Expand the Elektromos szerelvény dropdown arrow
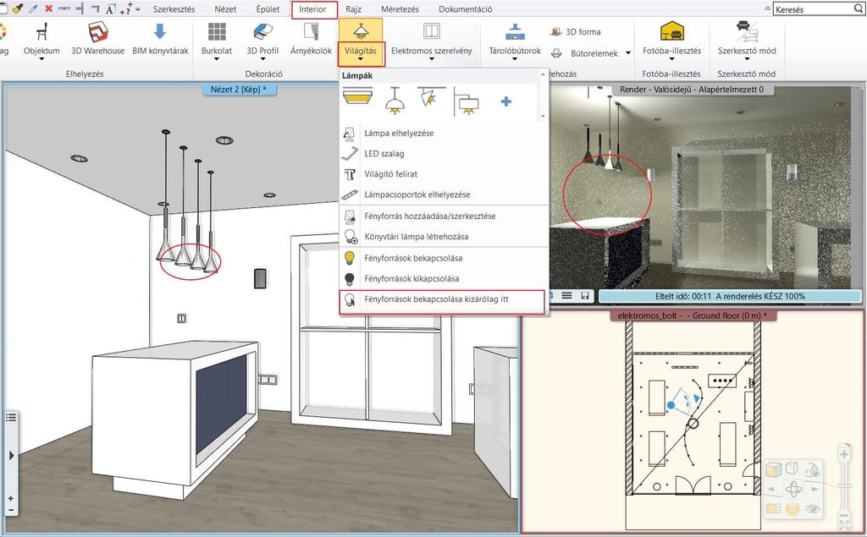Image resolution: width=867 pixels, height=537 pixels. coord(431,58)
